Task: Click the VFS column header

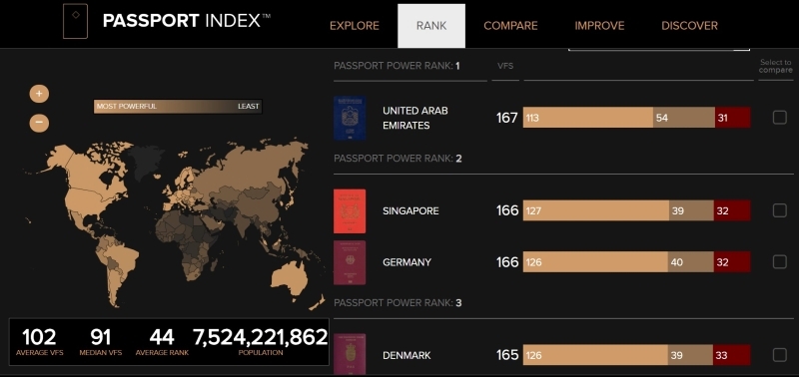Action: coord(505,66)
